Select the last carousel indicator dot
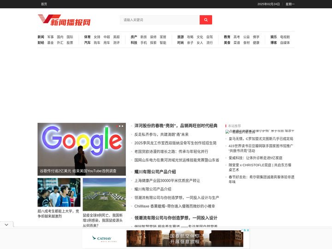Image resolution: width=332 pixels, height=249 pixels. click(x=122, y=126)
